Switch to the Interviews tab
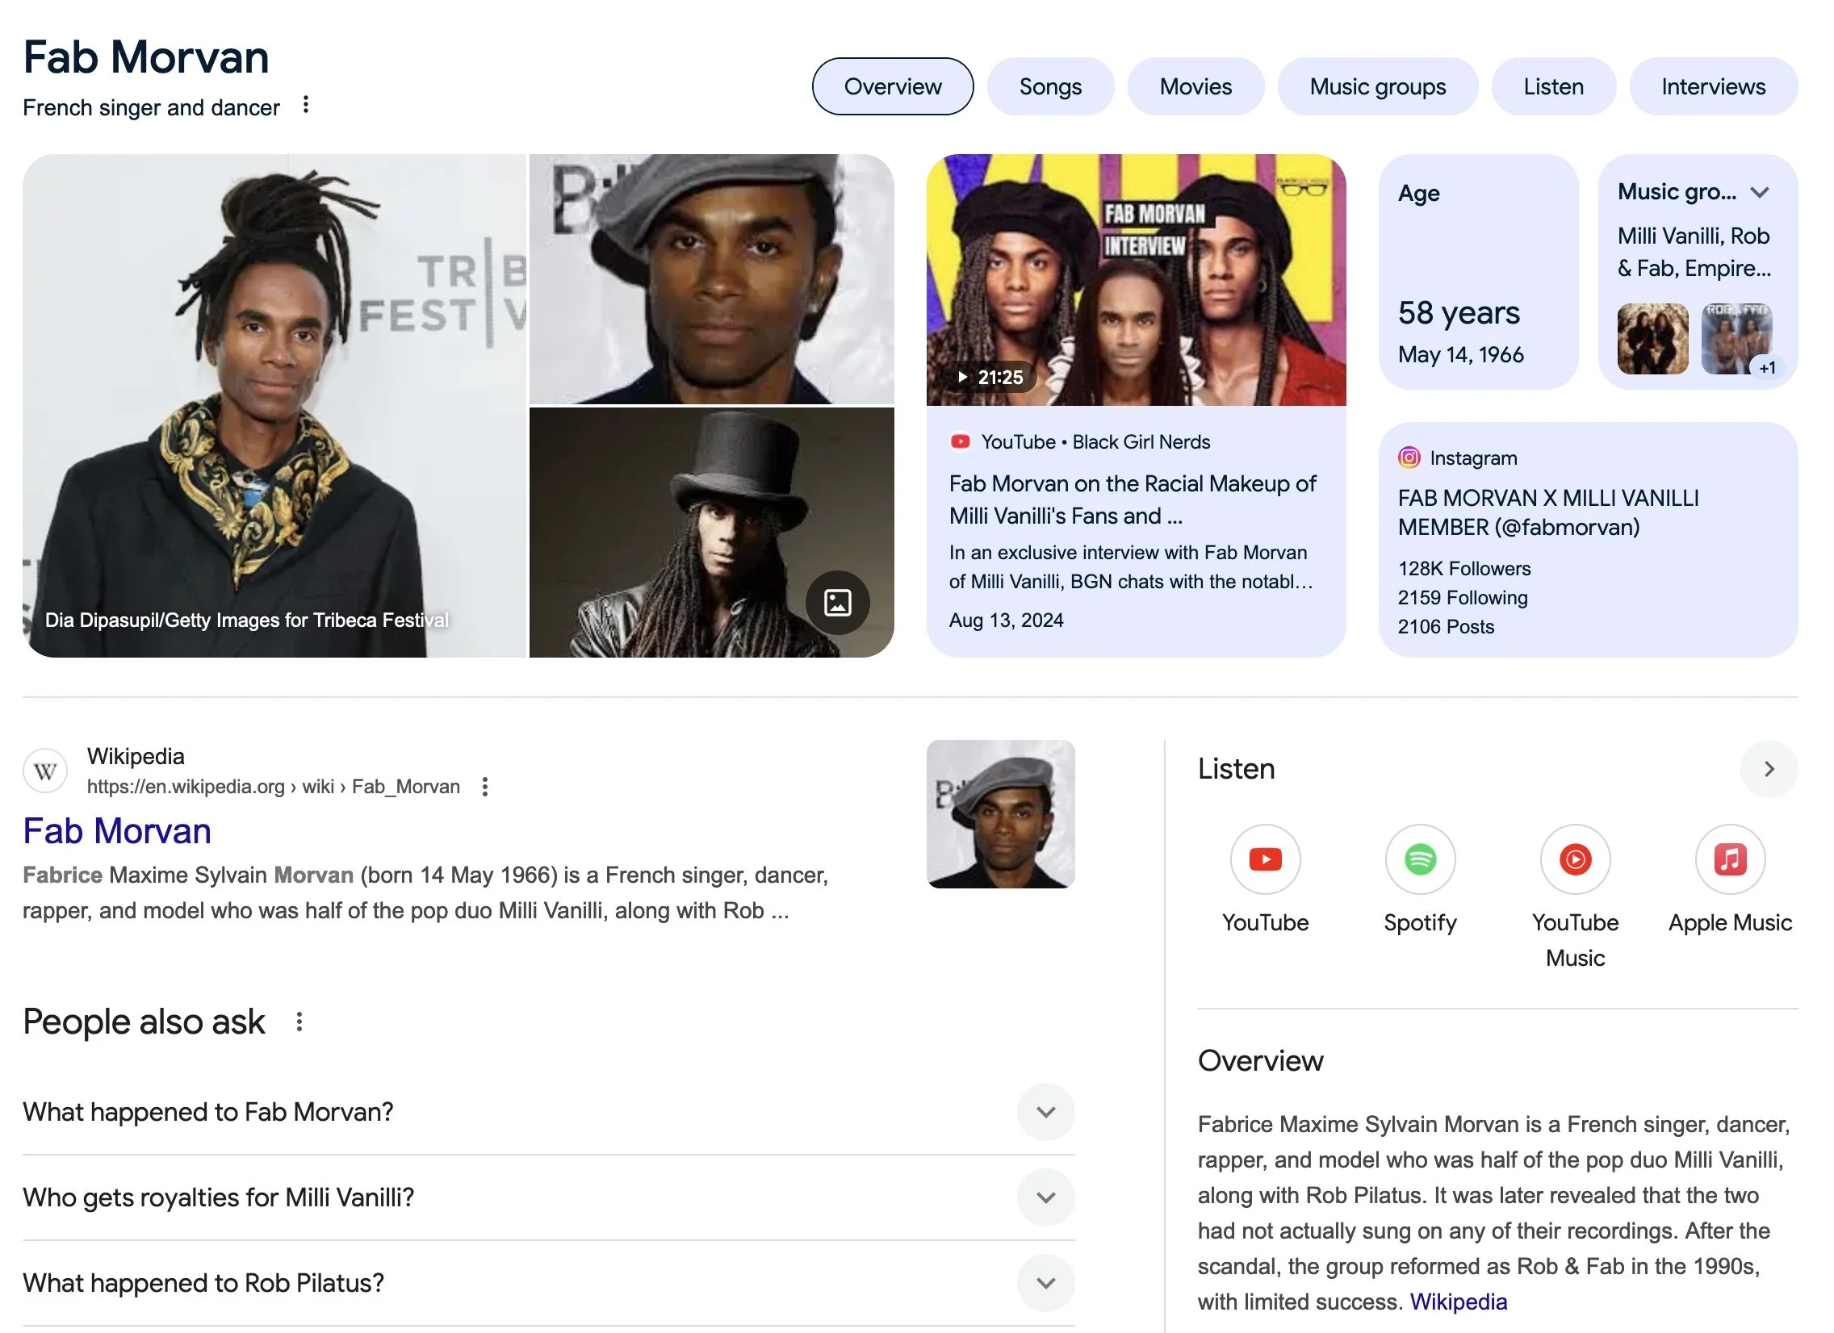1834x1333 pixels. [1714, 86]
